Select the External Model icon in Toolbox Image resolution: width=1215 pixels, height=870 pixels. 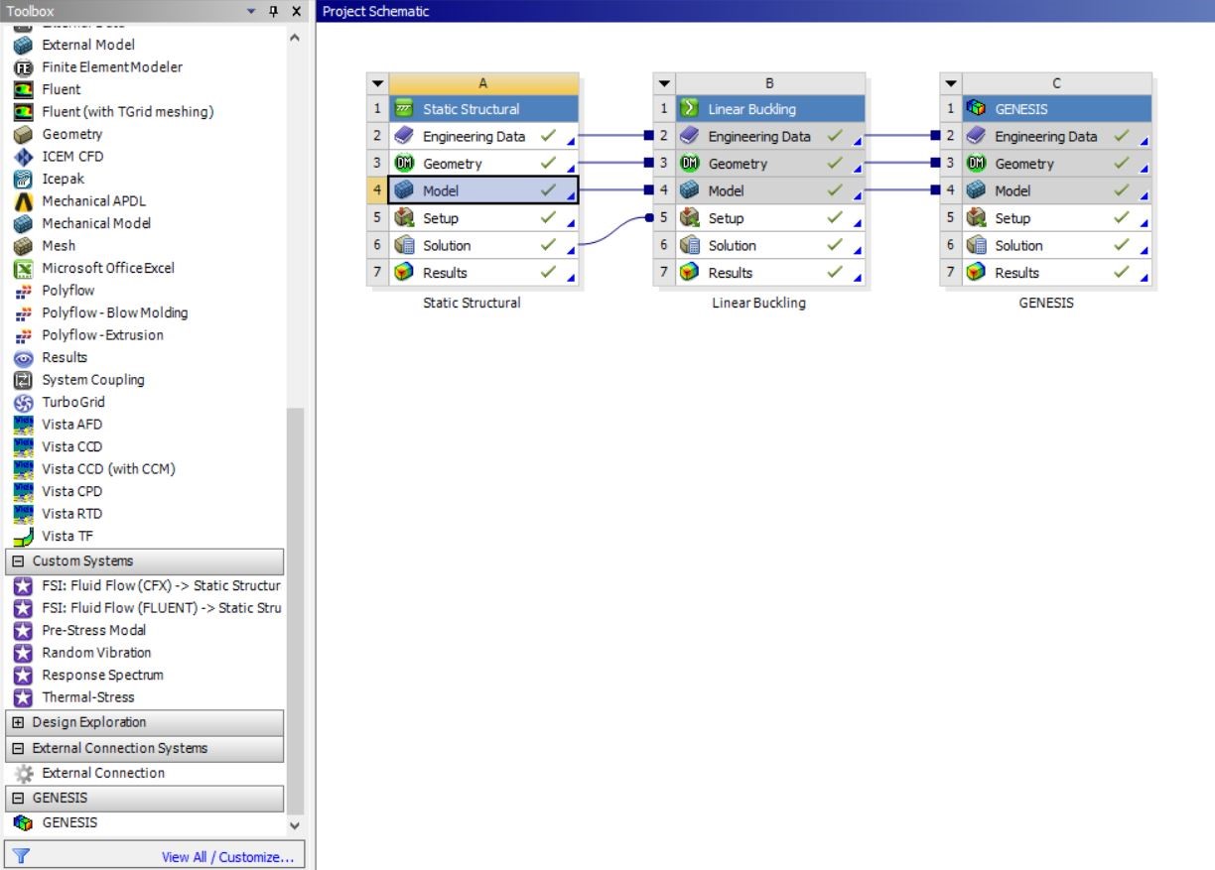pyautogui.click(x=22, y=45)
